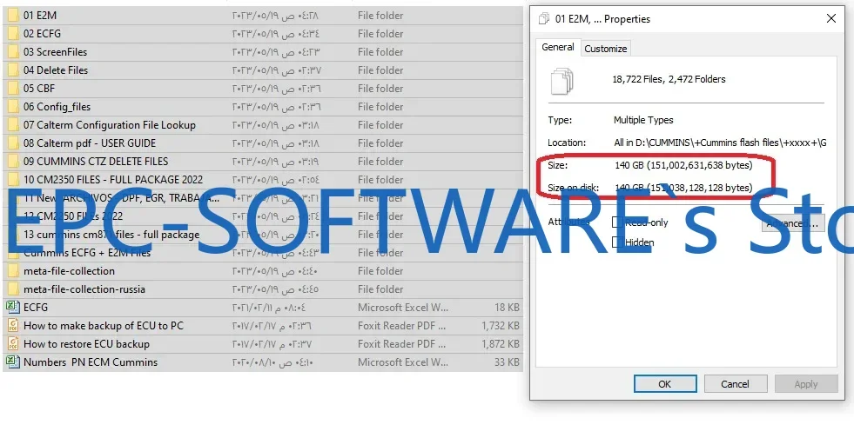Screen dimensions: 854x438
Task: Select '10 CM2350 FILES - FULL PACKAGE 2022'
Action: 113,179
